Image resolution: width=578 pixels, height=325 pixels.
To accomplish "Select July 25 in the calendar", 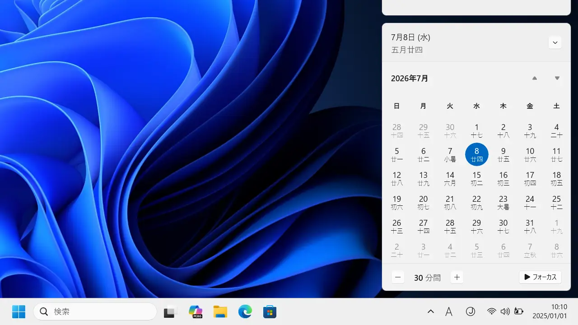I will (557, 202).
